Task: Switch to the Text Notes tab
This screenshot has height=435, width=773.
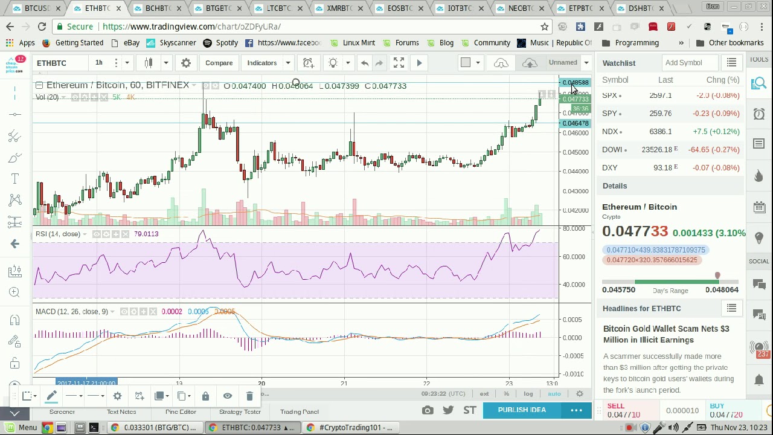Action: coord(121,412)
